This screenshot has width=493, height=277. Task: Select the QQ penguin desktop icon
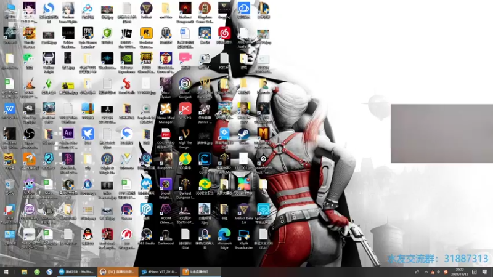click(x=88, y=235)
